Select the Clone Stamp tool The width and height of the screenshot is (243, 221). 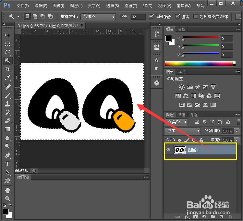click(x=7, y=104)
